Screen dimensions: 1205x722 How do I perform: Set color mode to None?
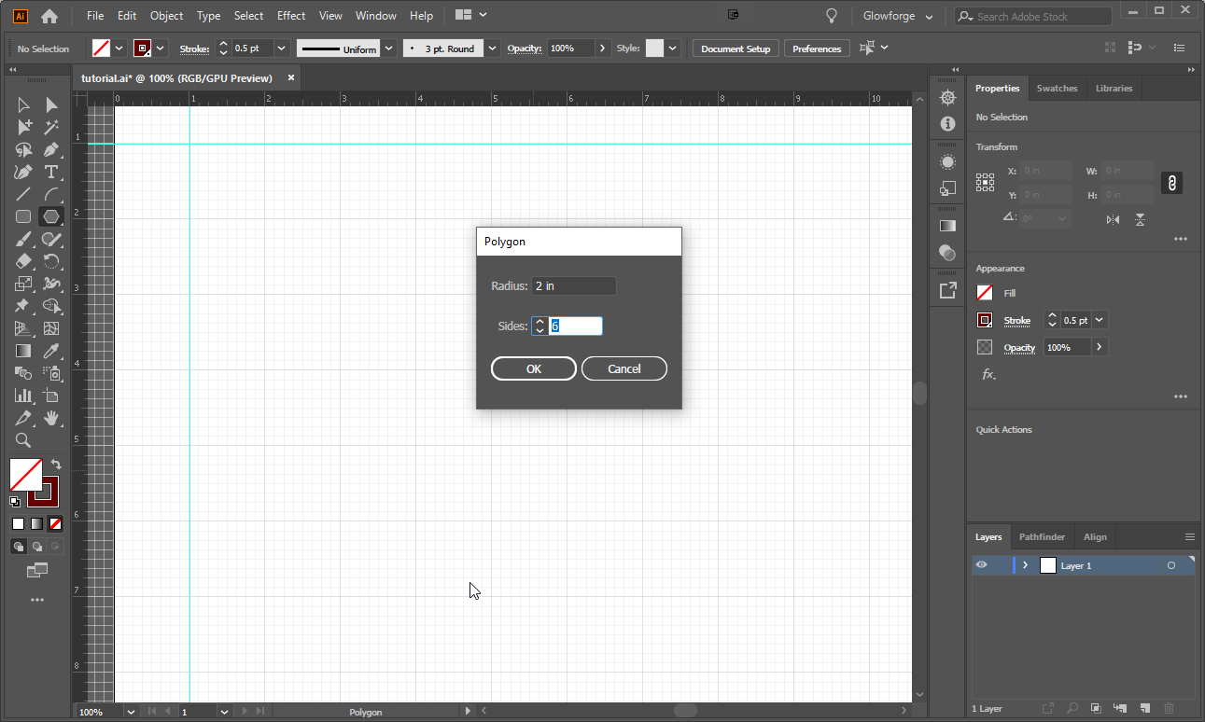(x=55, y=523)
